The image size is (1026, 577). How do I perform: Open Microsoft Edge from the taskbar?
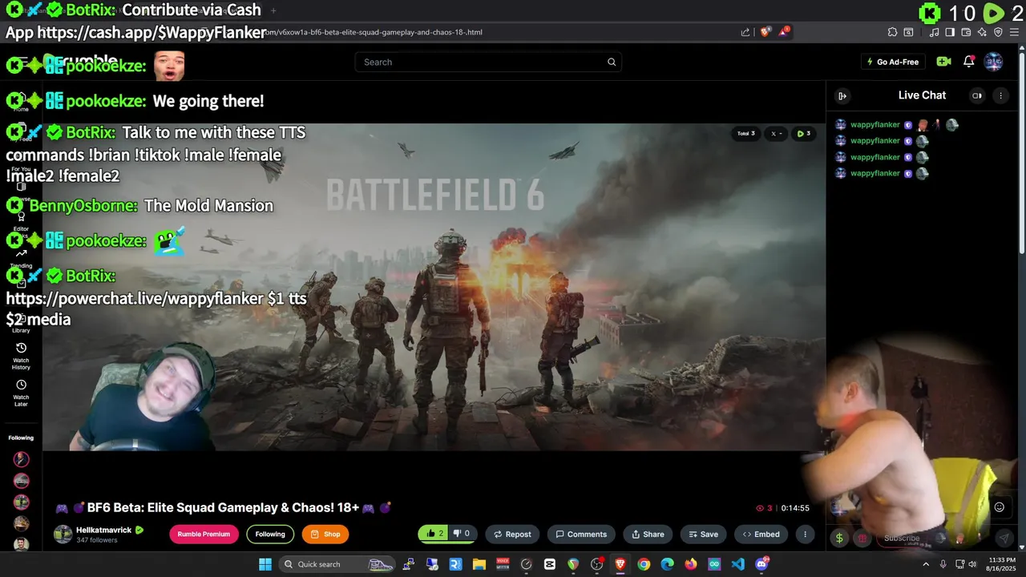pos(667,564)
